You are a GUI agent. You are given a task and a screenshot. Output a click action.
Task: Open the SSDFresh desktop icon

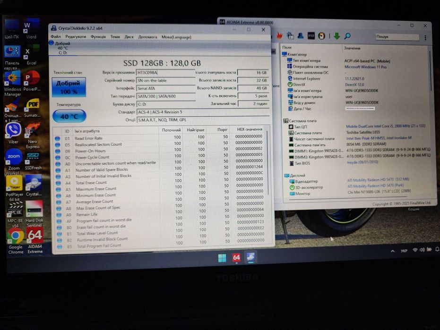tap(33, 161)
